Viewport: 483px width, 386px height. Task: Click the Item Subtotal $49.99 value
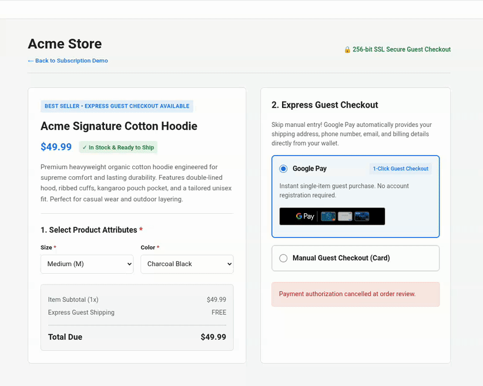pos(216,300)
